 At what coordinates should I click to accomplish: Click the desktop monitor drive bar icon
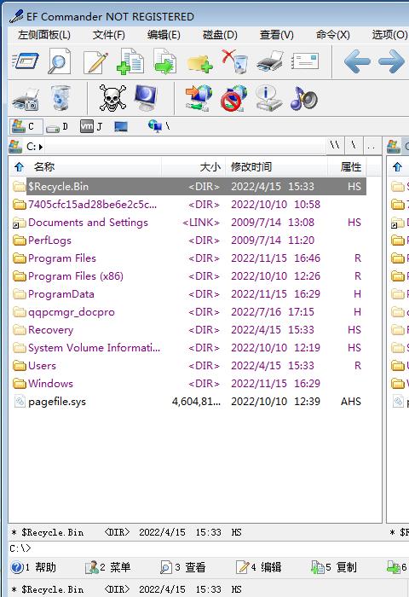point(121,126)
